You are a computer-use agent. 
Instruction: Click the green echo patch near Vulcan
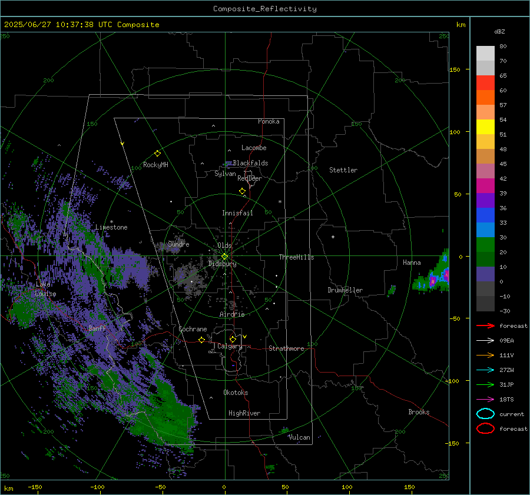(x=285, y=430)
